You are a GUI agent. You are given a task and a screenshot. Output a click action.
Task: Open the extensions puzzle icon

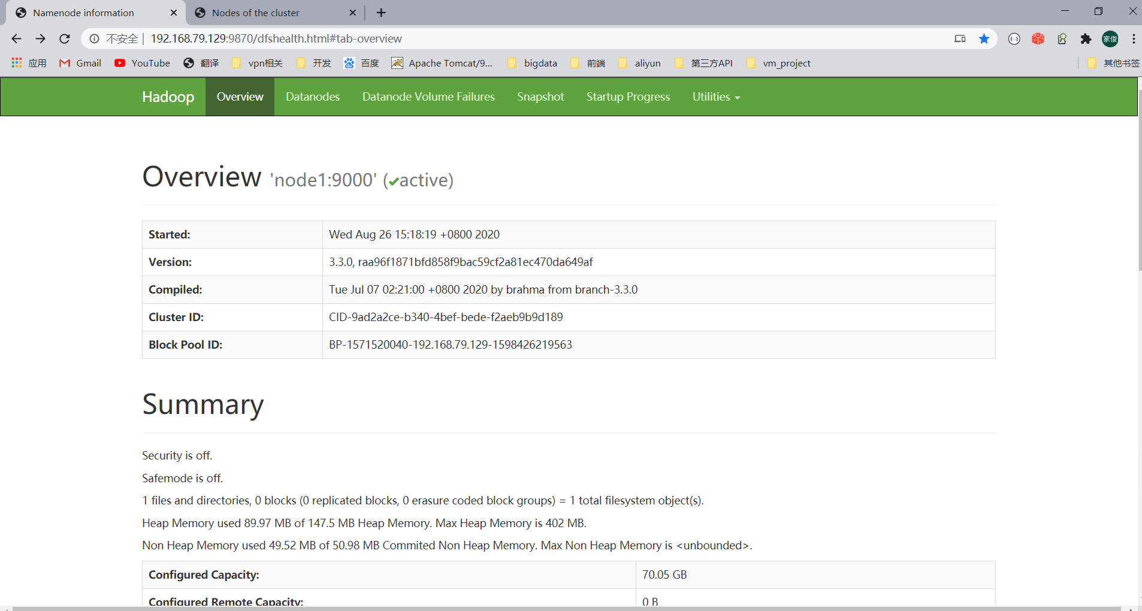(1086, 39)
